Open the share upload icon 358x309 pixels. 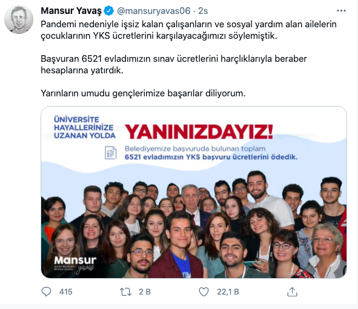(x=292, y=291)
